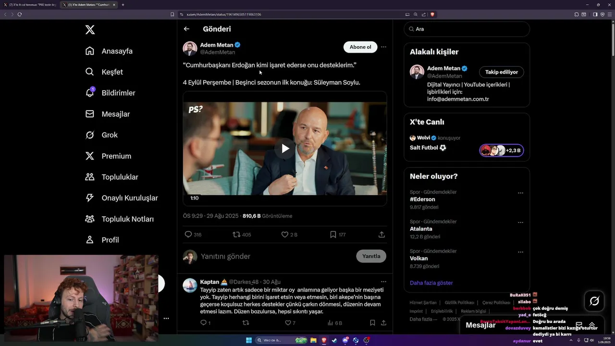Click the Brave Shields lion icon
The width and height of the screenshot is (615, 346).
pos(432,14)
